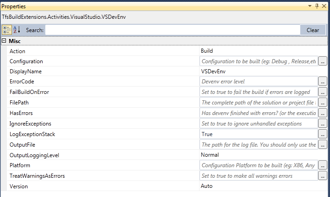Open expression editor for FilePath
Screen dimensions: 330x197
pyautogui.click(x=323, y=103)
